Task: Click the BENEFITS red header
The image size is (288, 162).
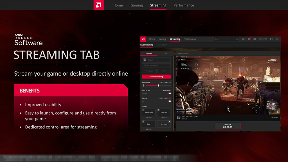Action: [x=71, y=90]
